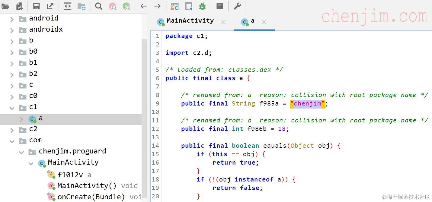Click line number 12 in gutter
432x202 pixels.
point(156,129)
